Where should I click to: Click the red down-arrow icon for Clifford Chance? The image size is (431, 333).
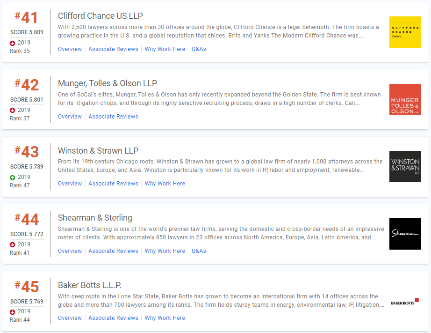(x=12, y=43)
